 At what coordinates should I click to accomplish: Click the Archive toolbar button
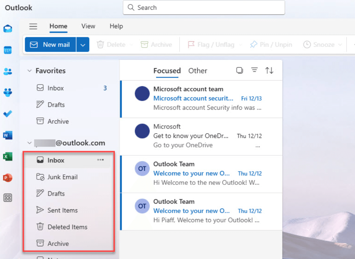(x=156, y=45)
